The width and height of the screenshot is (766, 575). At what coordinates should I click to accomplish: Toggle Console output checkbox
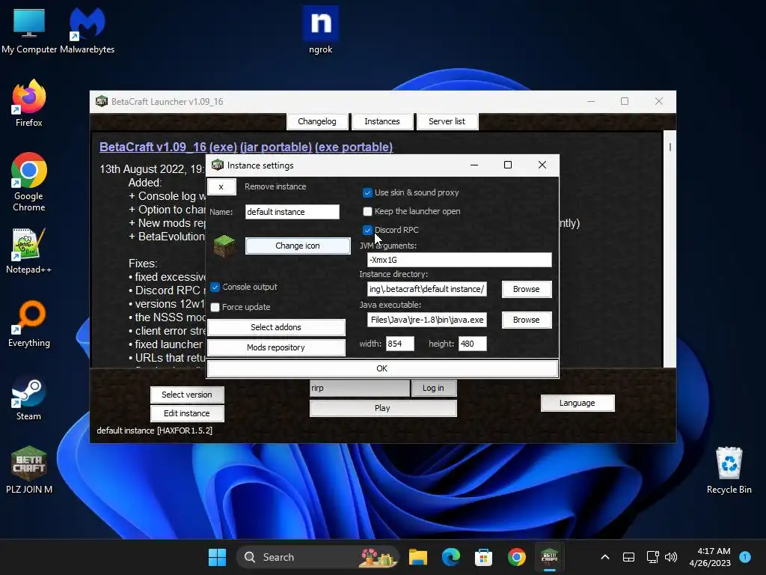pos(215,287)
